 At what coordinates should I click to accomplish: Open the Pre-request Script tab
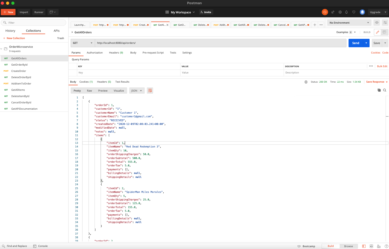(153, 53)
